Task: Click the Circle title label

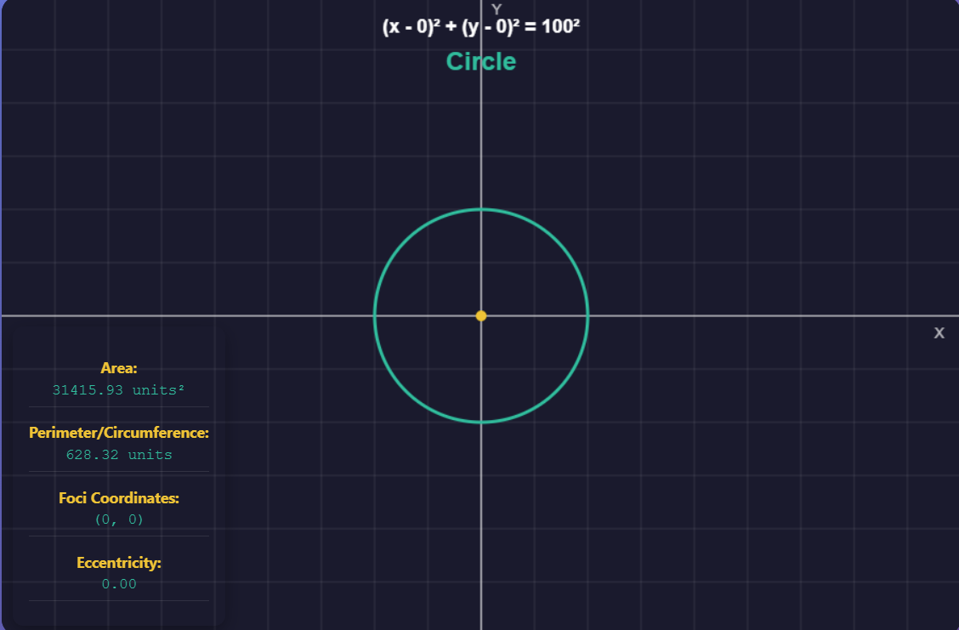Action: (481, 61)
